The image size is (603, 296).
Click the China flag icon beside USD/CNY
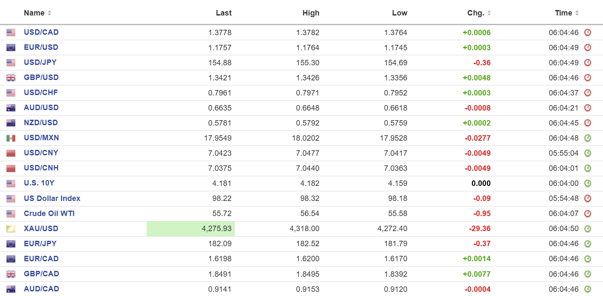[11, 153]
